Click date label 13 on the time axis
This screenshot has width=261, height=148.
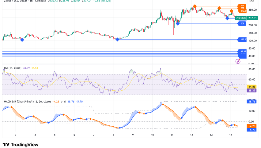[211, 135]
